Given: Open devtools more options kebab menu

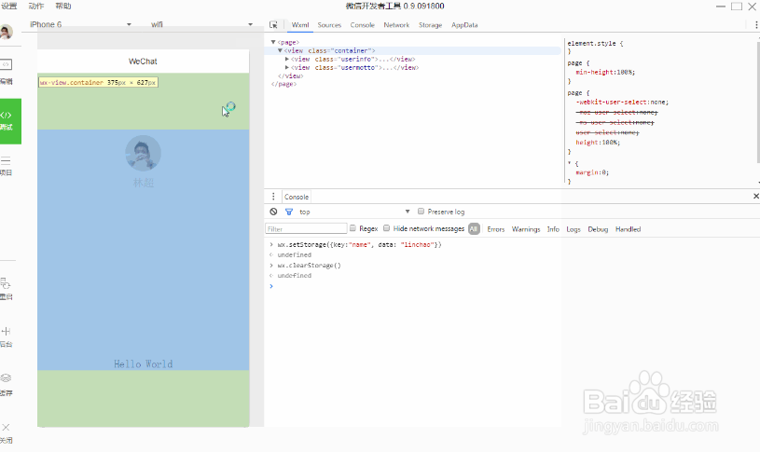Looking at the screenshot, I should pos(756,25).
